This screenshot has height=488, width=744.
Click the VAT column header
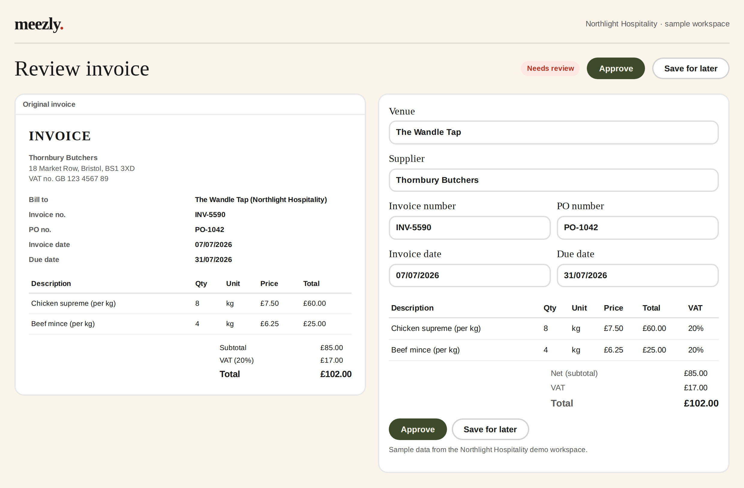[695, 308]
